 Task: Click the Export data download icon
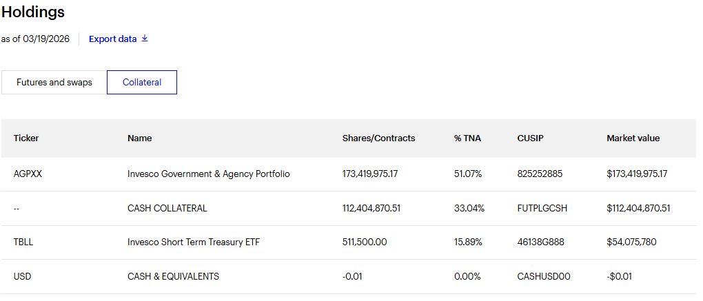[x=145, y=39]
